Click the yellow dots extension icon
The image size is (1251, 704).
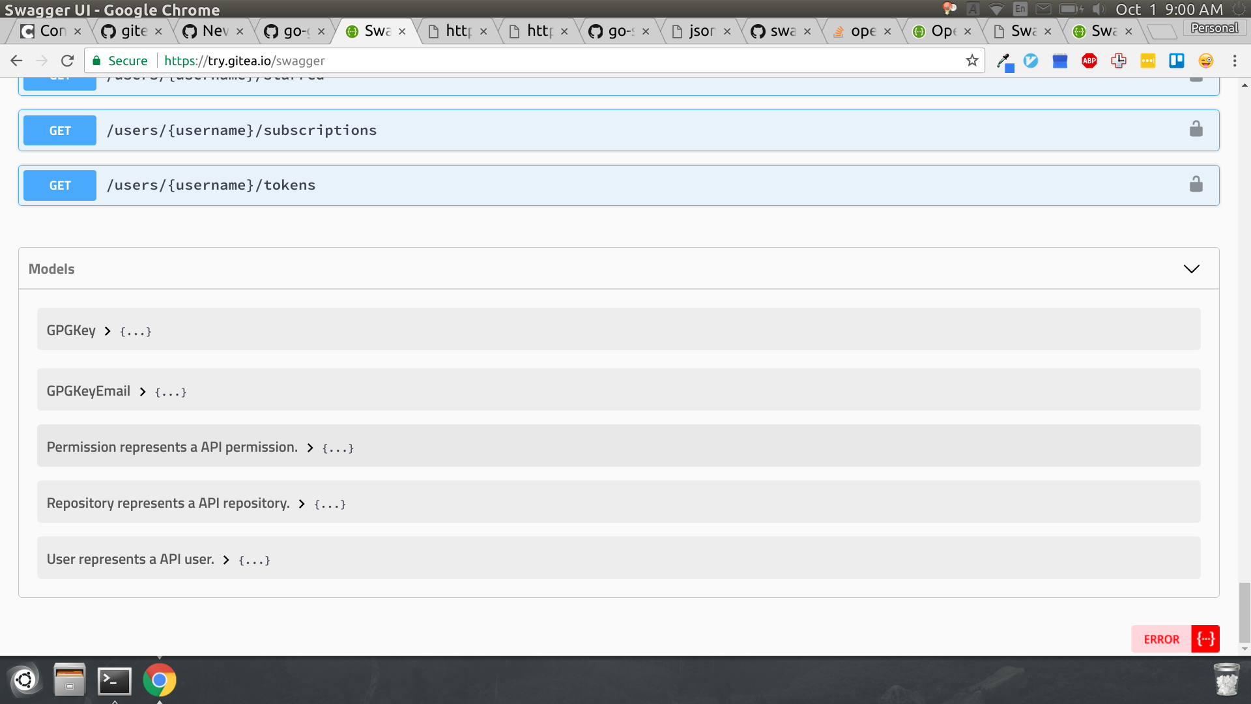1148,61
